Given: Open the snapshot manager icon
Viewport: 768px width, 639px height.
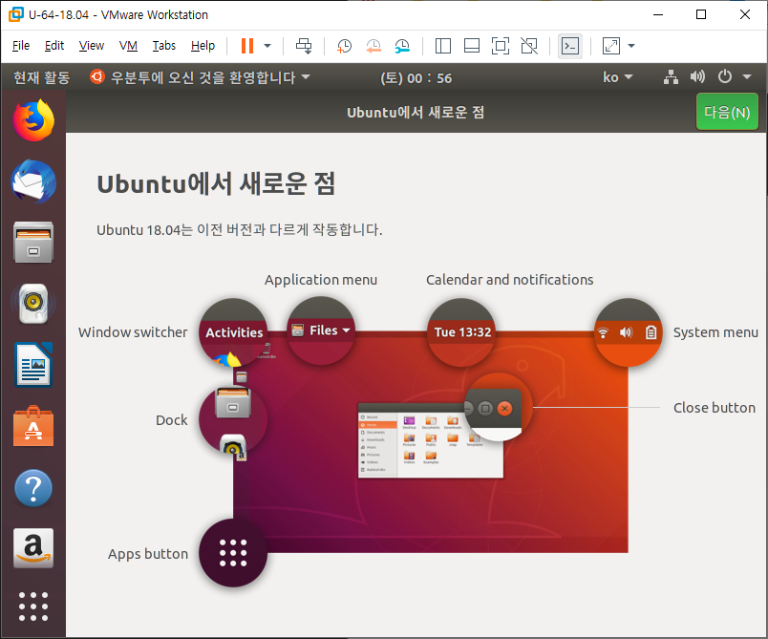Looking at the screenshot, I should (402, 46).
